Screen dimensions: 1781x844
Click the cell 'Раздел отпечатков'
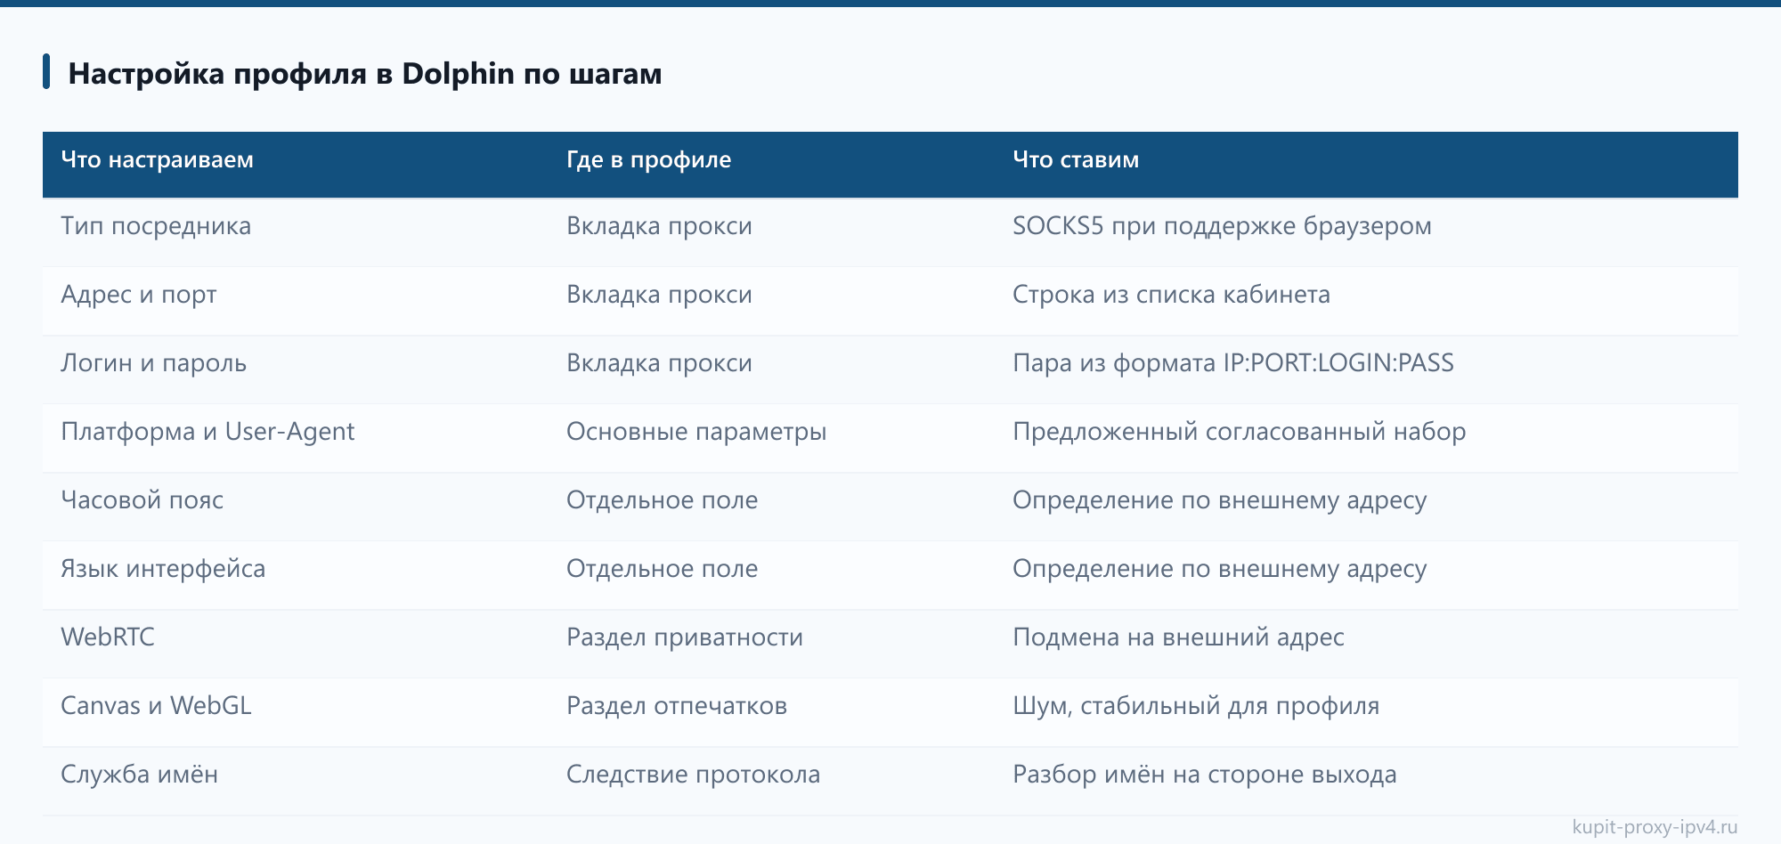677,706
